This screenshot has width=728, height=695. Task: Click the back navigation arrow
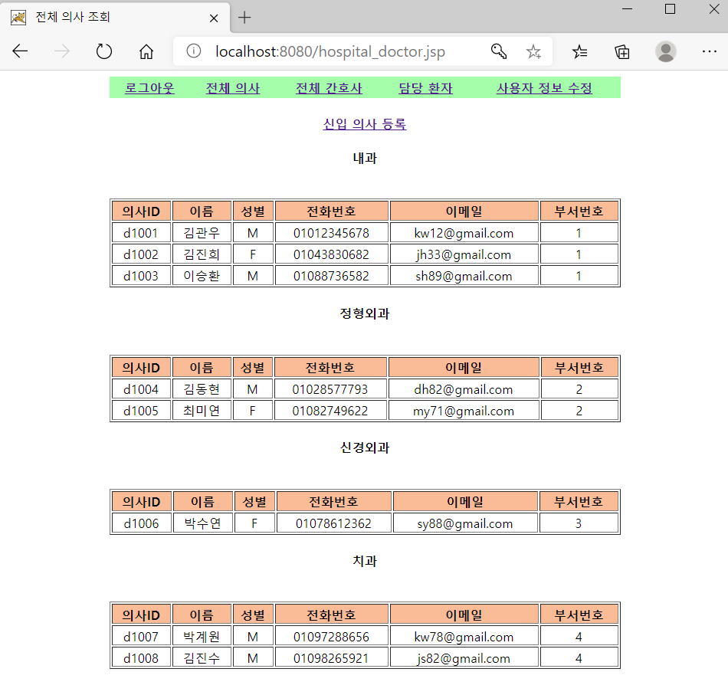click(20, 51)
